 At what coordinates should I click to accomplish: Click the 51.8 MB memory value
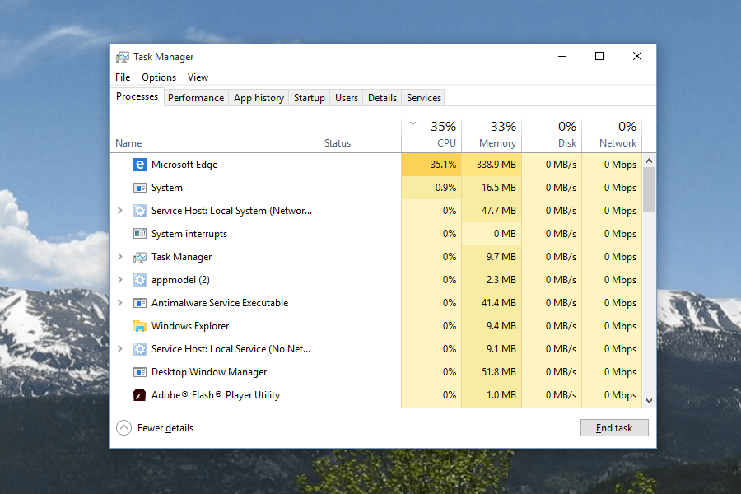point(499,372)
